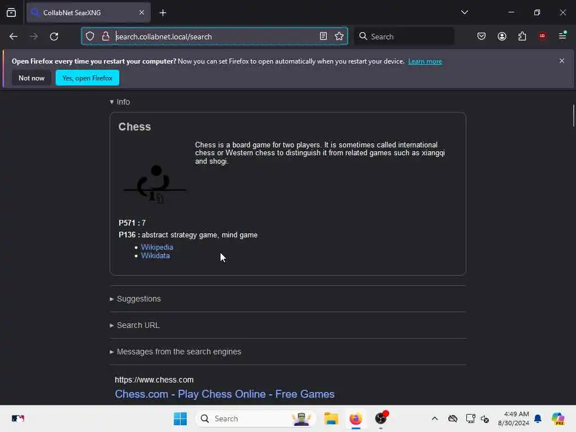Follow the Learn more link
This screenshot has height=432, width=576.
point(425,61)
